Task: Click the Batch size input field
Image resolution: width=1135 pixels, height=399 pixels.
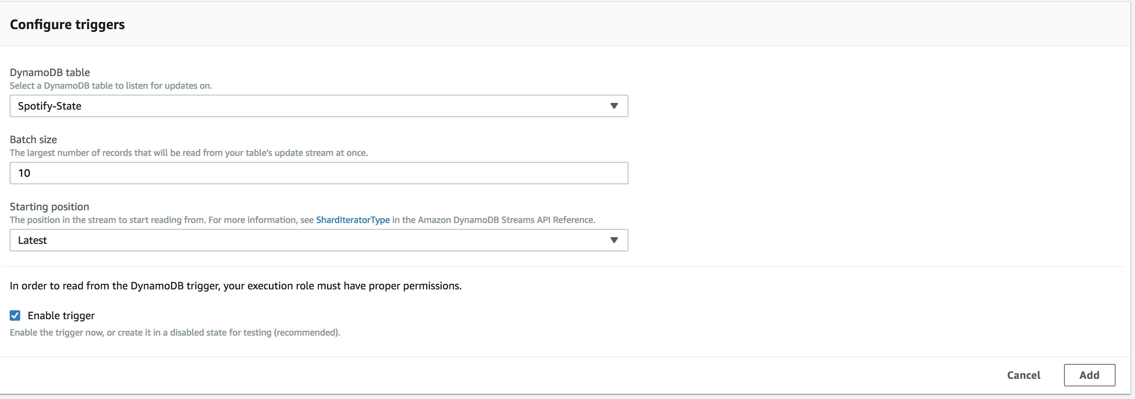Action: (319, 173)
